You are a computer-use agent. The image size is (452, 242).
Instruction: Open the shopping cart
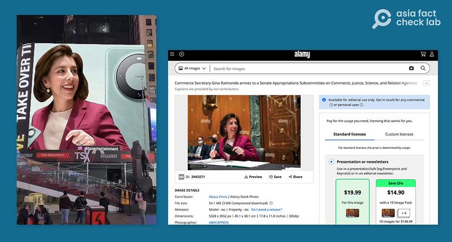[423, 54]
